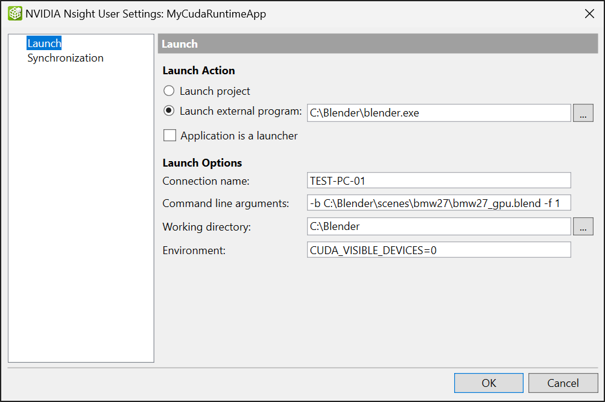
Task: Click the Launch Options group label
Action: (x=202, y=163)
